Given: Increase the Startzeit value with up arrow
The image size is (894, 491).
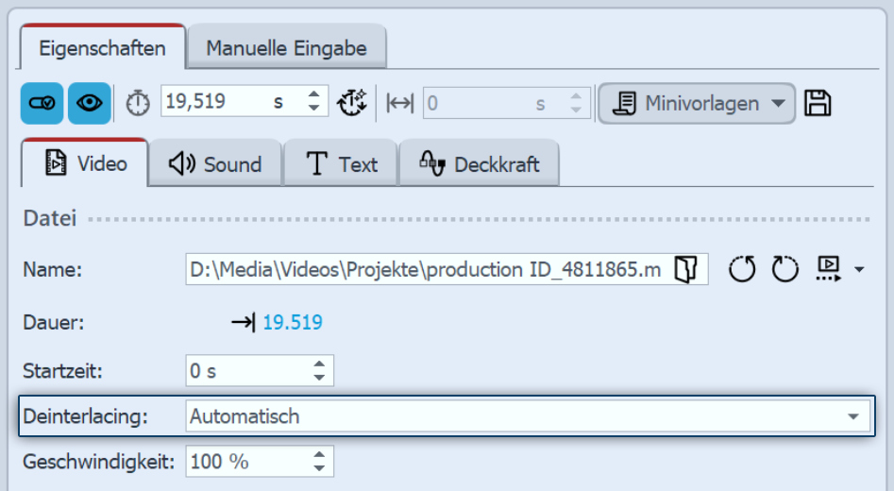Looking at the screenshot, I should point(320,364).
